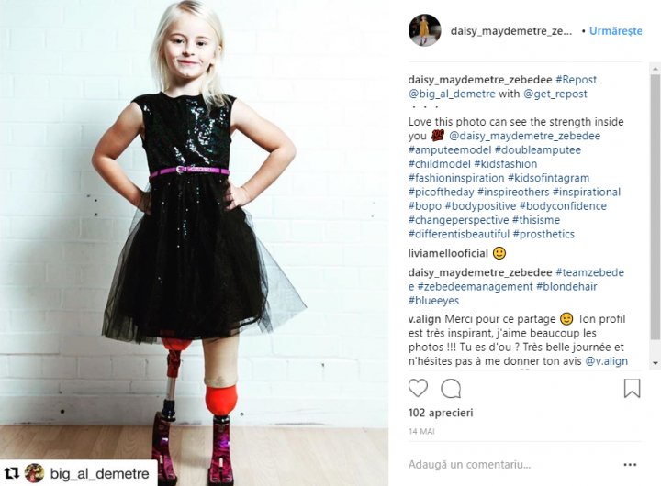Open the three-dot more options menu
Image resolution: width=661 pixels, height=486 pixels.
coord(630,465)
